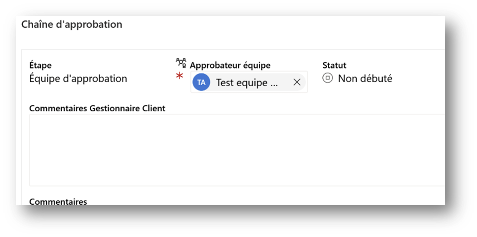Image resolution: width=477 pixels, height=237 pixels.
Task: Click the Commentaires Gestionnaire Client label
Action: coord(97,108)
